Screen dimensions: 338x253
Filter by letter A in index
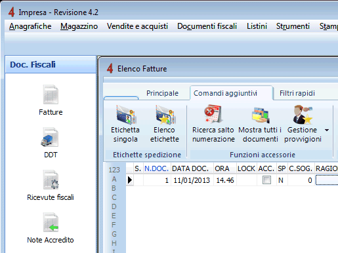[x=114, y=179]
